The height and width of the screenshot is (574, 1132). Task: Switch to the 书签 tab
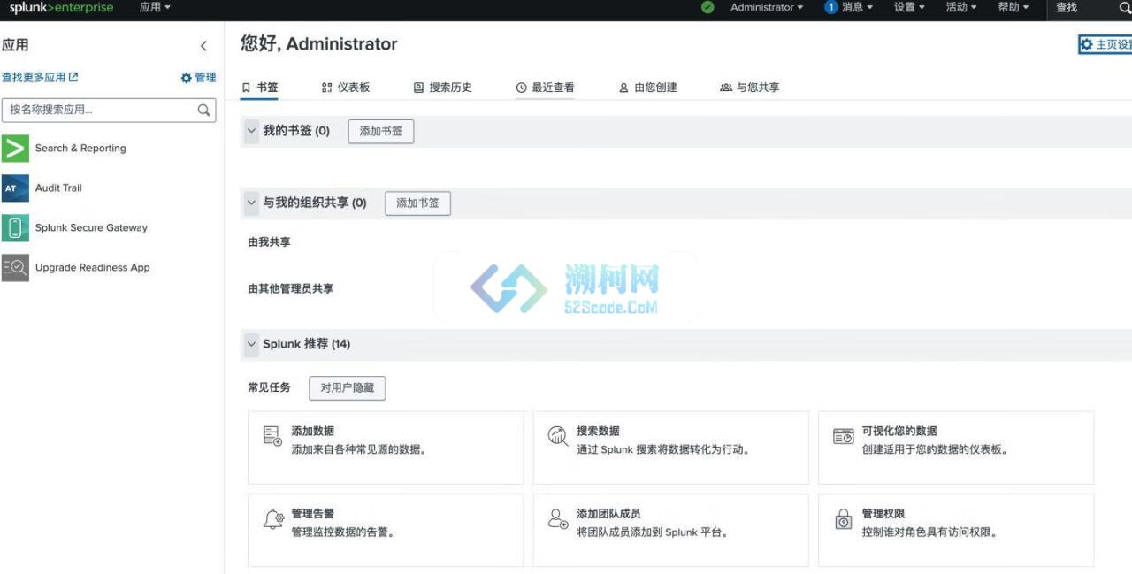coord(260,88)
